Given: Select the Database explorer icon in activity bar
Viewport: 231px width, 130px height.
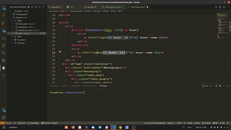Looking at the screenshot, I should pos(4,68).
